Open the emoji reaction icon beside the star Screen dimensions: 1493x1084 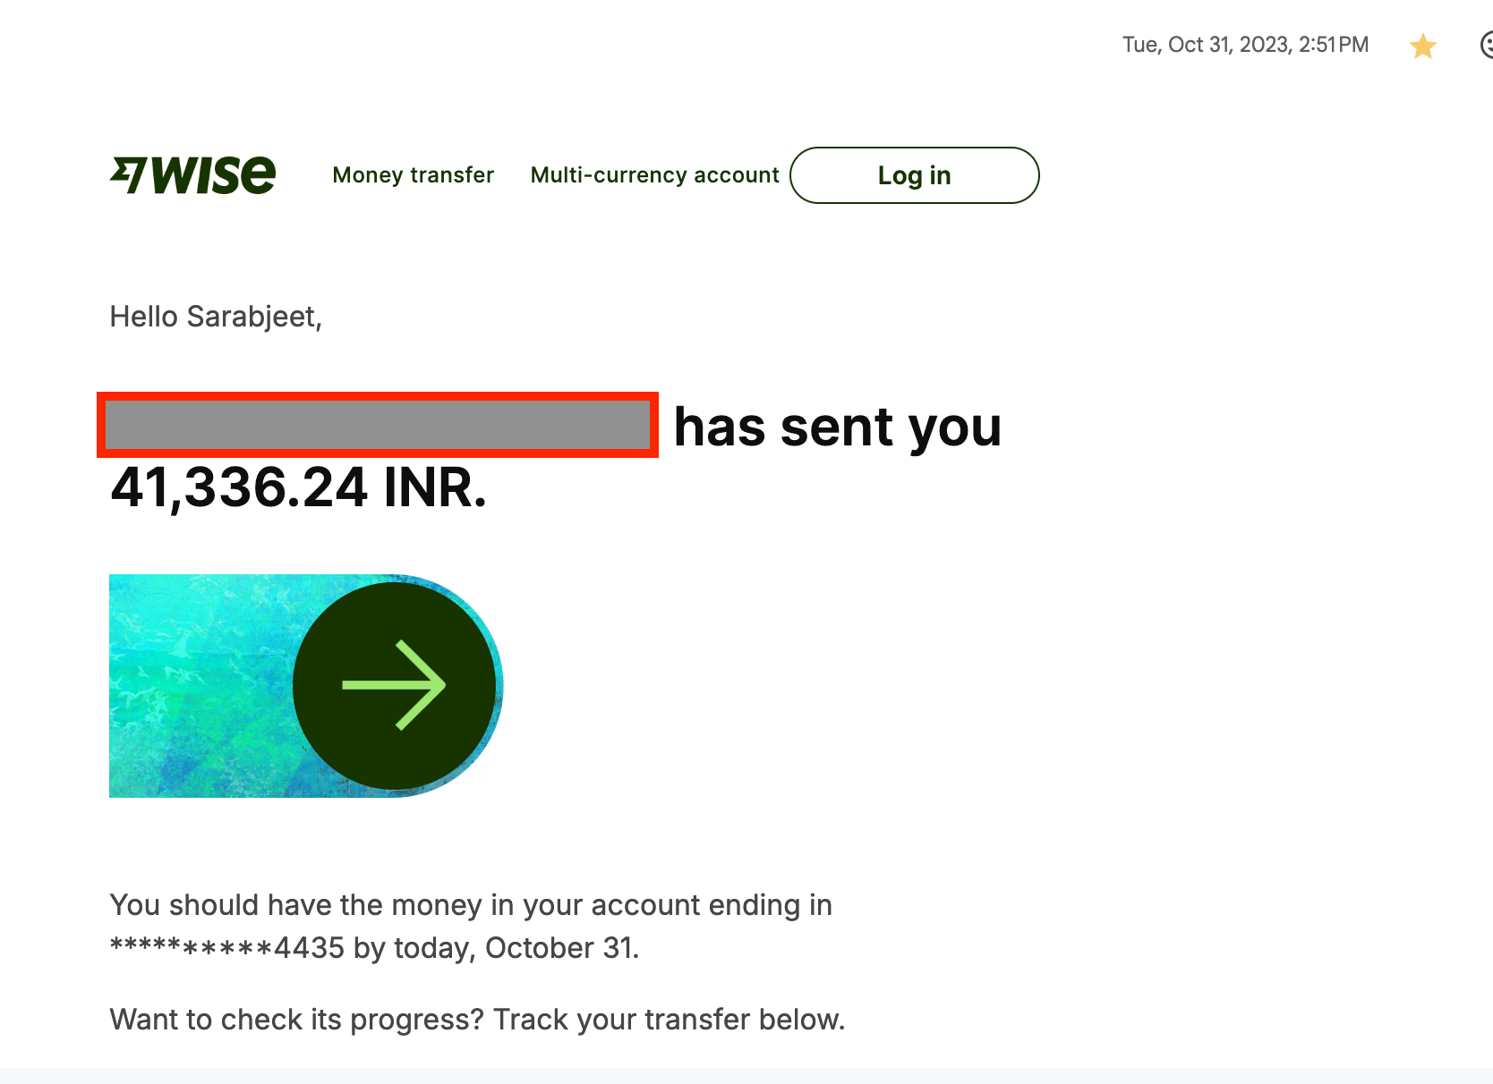pos(1486,45)
